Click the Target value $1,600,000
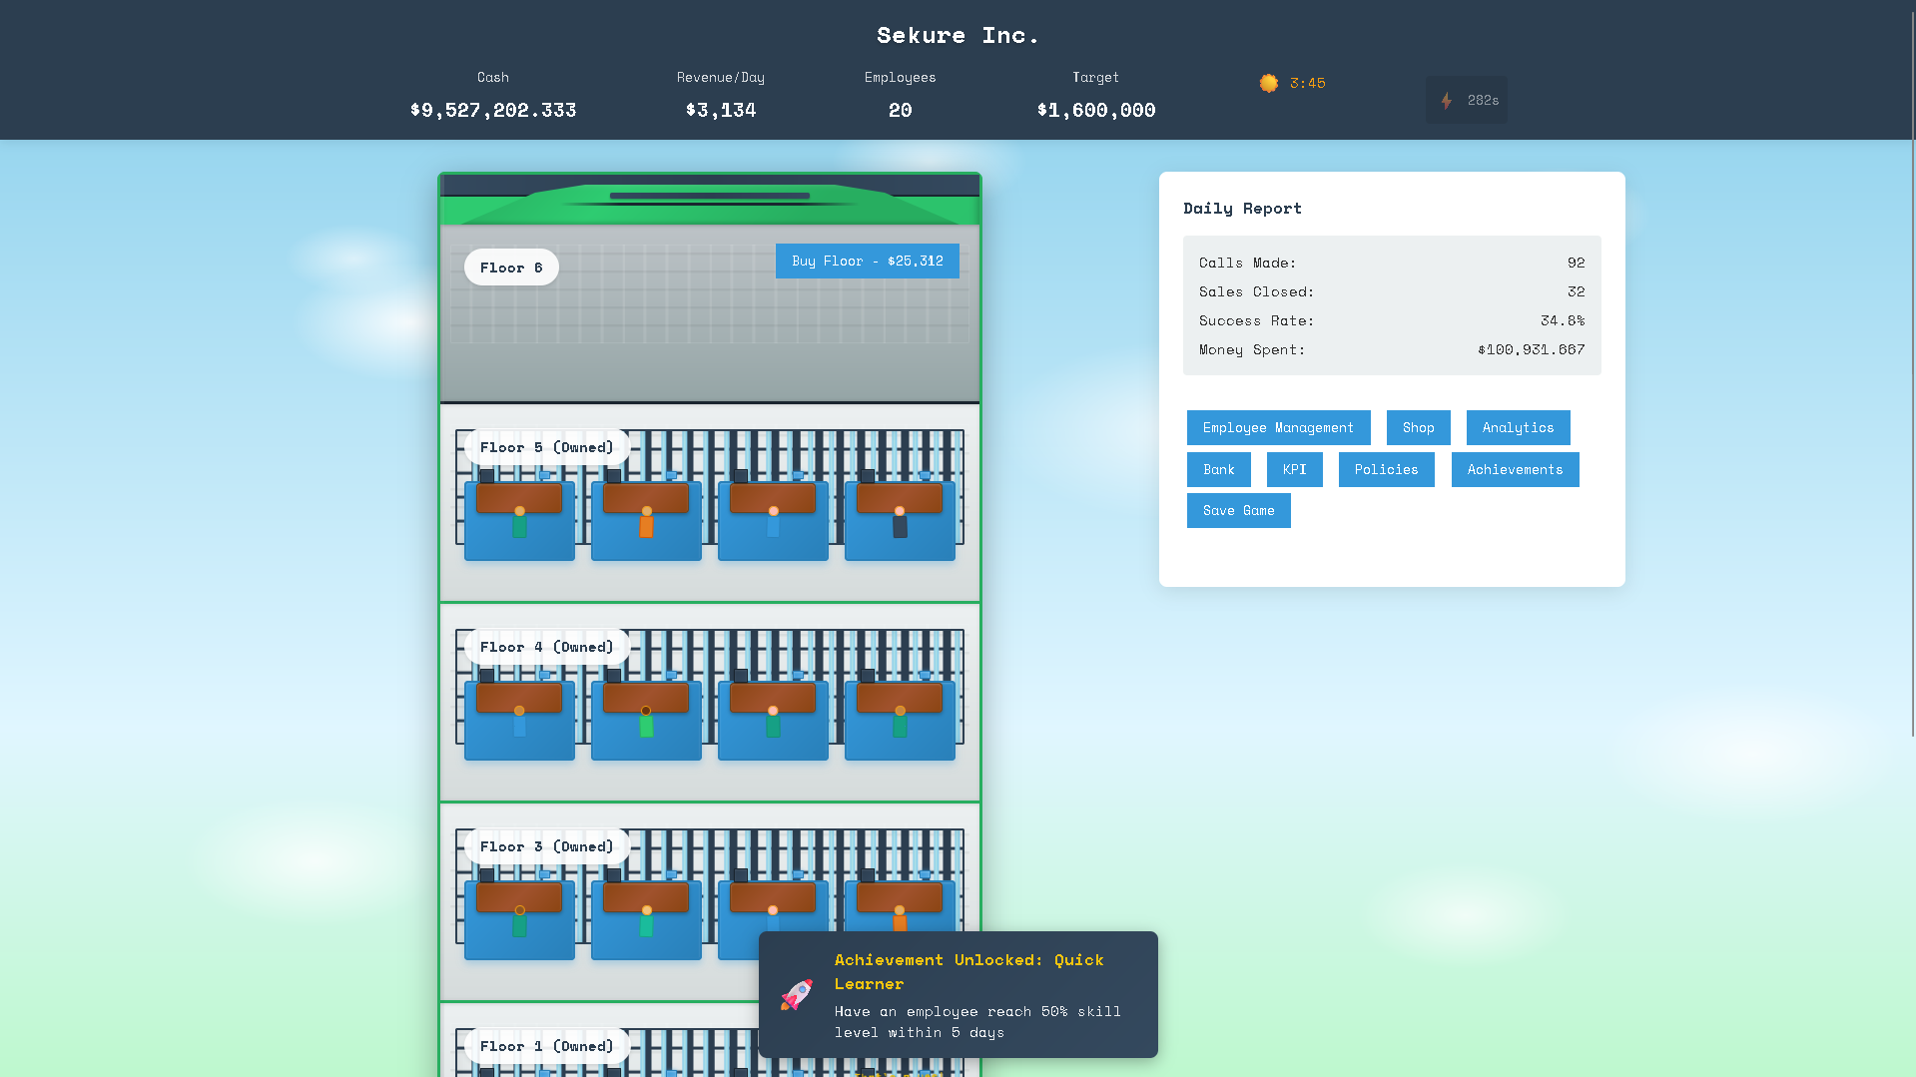1916x1077 pixels. pyautogui.click(x=1095, y=110)
